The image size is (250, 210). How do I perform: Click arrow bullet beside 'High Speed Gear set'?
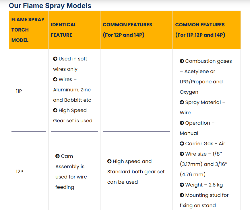click(x=55, y=110)
